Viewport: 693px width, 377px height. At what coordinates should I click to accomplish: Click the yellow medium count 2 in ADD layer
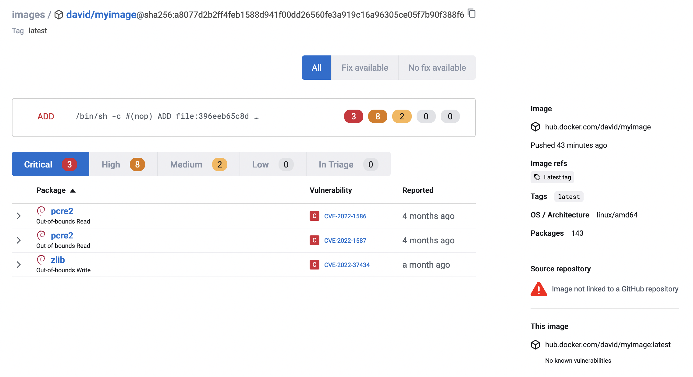click(x=402, y=116)
